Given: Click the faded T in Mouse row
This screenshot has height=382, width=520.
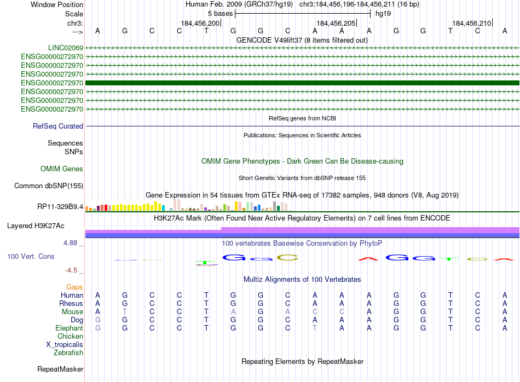Looking at the screenshot, I should pyautogui.click(x=125, y=312).
